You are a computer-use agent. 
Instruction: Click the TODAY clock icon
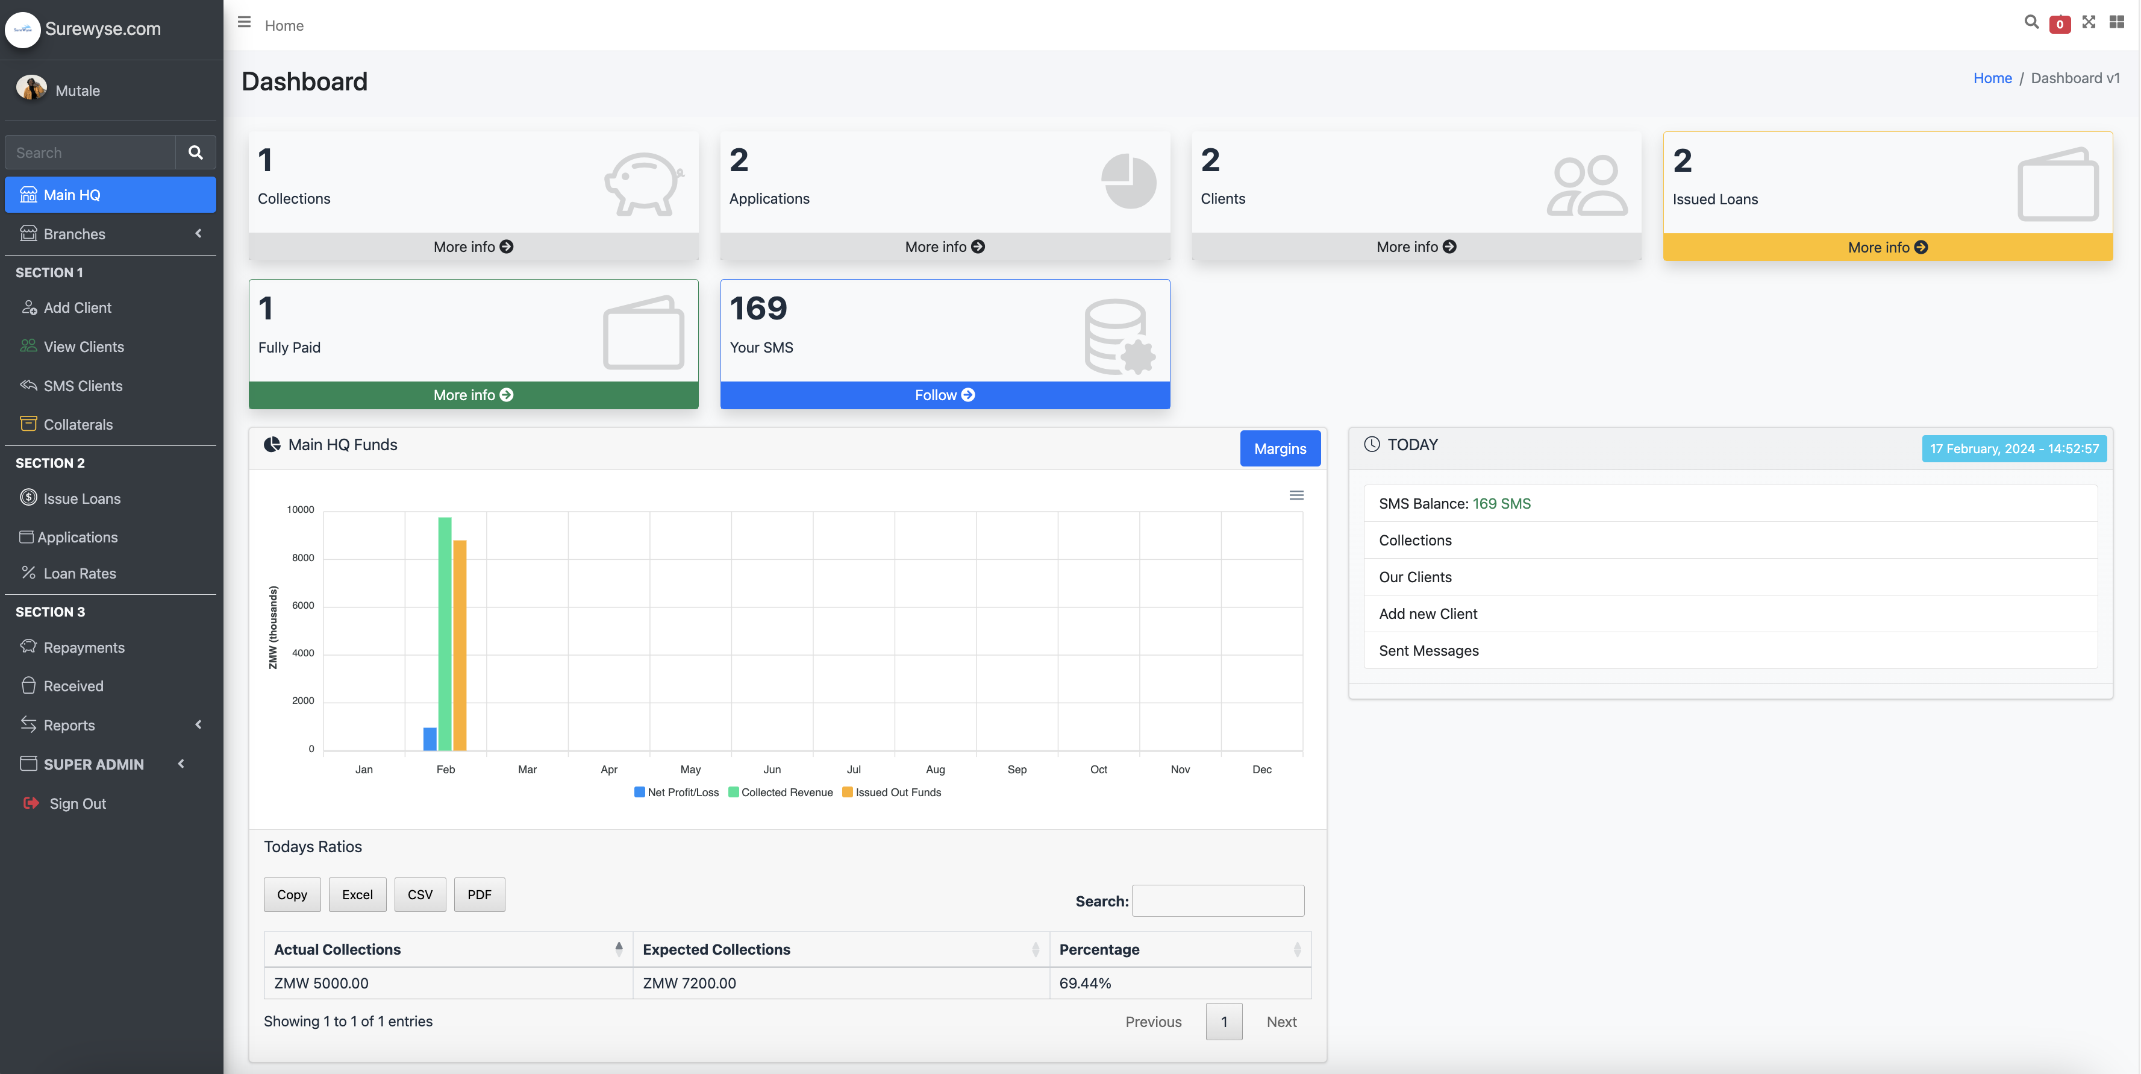click(x=1371, y=445)
